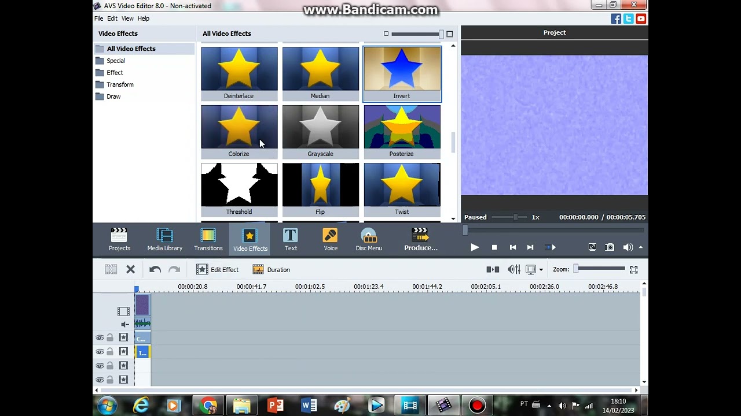The height and width of the screenshot is (416, 741).
Task: Click the trim/split icon left of the delete X
Action: coord(111,269)
